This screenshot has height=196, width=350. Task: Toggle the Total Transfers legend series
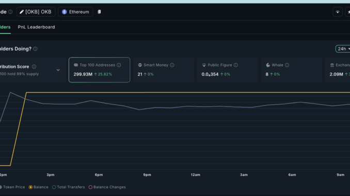(x=69, y=187)
